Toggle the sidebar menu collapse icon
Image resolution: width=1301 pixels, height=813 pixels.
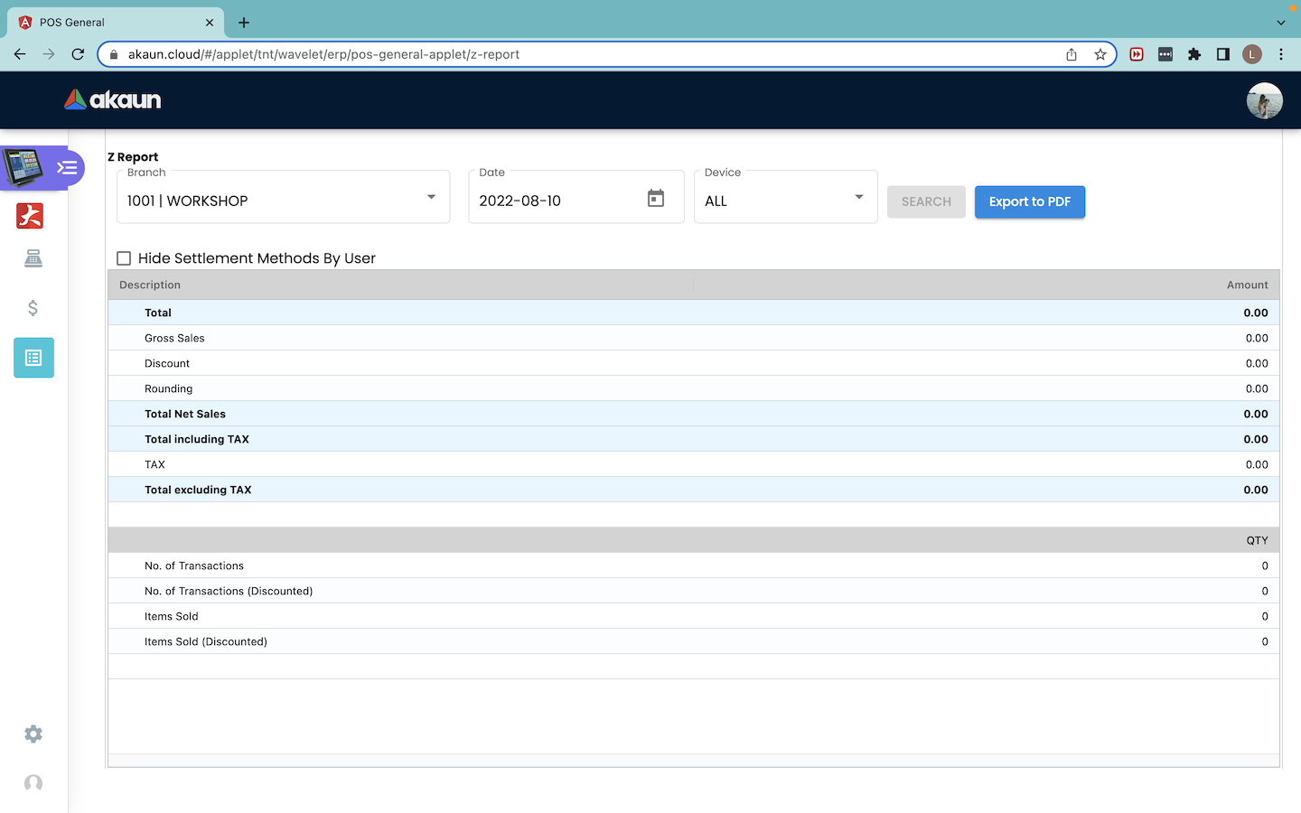(67, 168)
